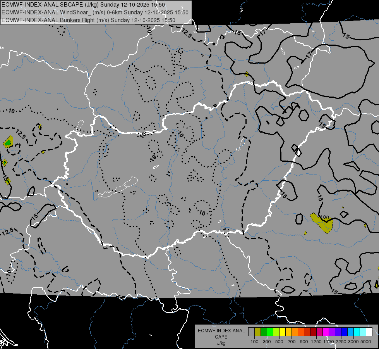379x349 pixels.
Task: Select the purple swatch right of 1750
Action: coord(332,332)
